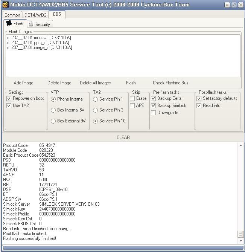Select the BB5 tab

[57, 14]
